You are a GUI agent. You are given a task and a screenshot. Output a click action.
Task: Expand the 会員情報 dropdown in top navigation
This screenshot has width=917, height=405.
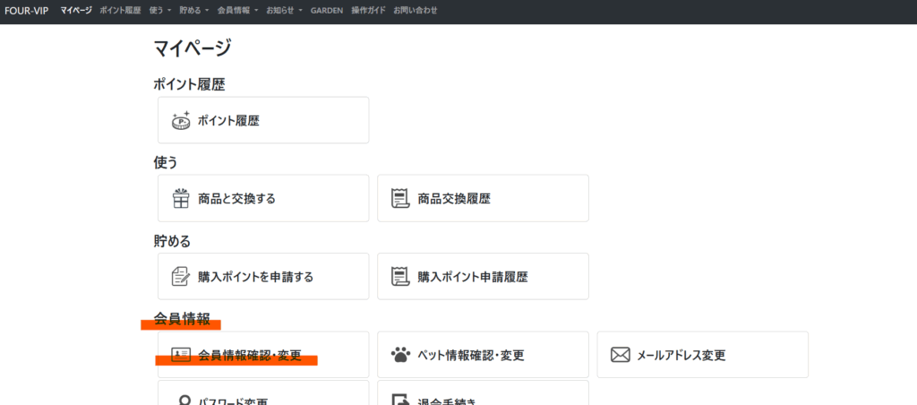(236, 11)
